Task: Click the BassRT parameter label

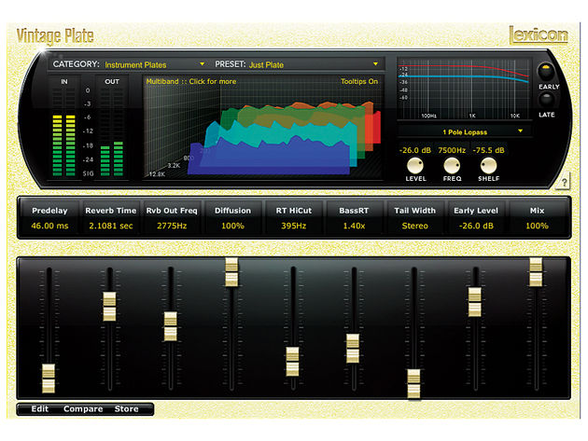Action: coord(354,211)
